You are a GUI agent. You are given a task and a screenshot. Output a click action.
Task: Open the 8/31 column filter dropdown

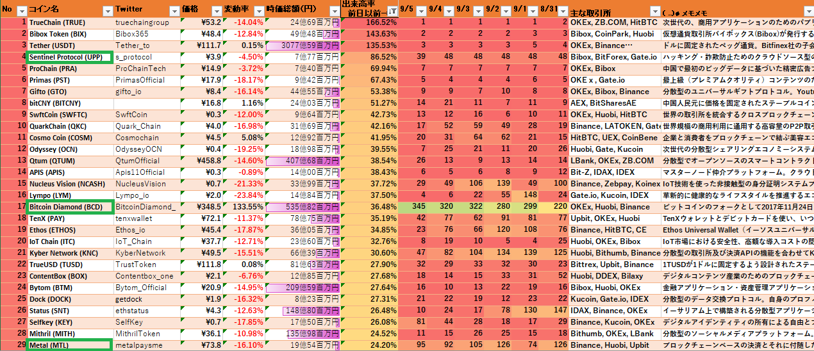pyautogui.click(x=562, y=11)
